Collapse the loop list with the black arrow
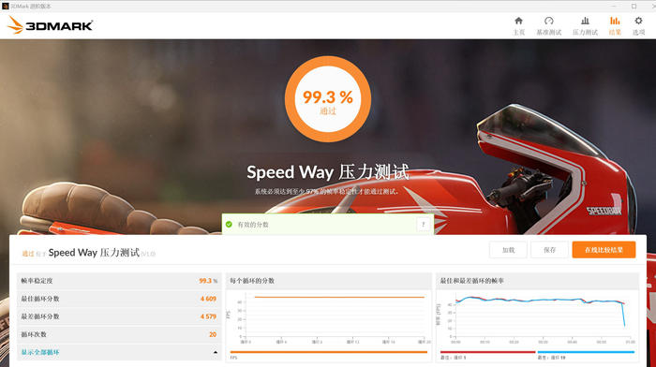656x367 pixels. 215,352
